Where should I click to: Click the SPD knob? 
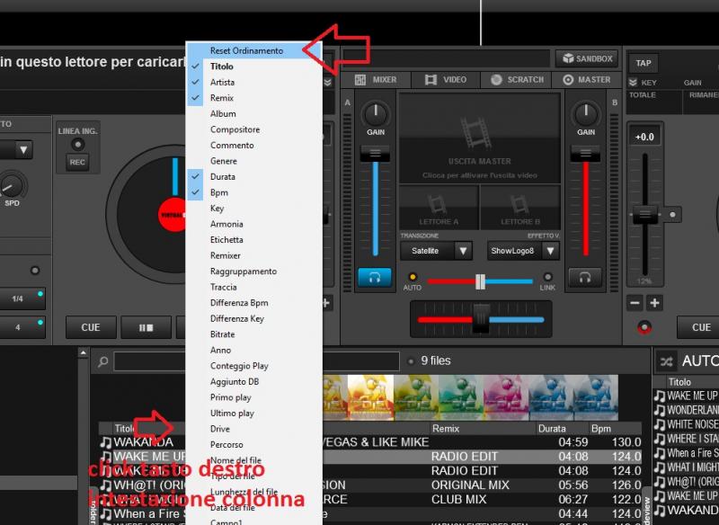12,186
